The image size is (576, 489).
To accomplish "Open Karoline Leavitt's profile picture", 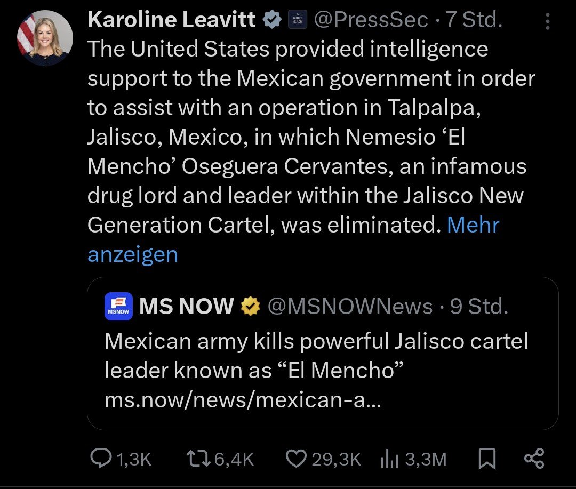I will click(x=45, y=38).
